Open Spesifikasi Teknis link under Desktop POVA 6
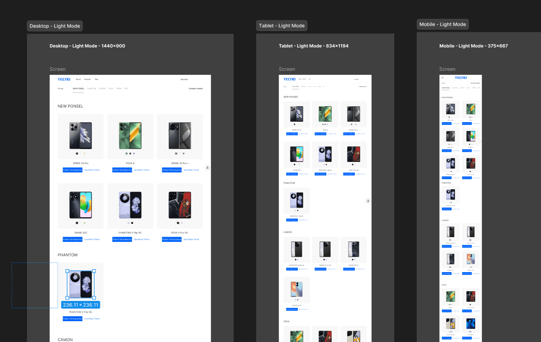541x342 pixels. click(142, 170)
